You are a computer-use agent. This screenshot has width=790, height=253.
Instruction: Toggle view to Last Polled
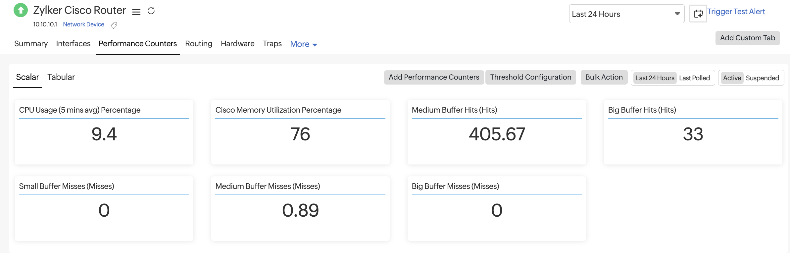pyautogui.click(x=694, y=78)
